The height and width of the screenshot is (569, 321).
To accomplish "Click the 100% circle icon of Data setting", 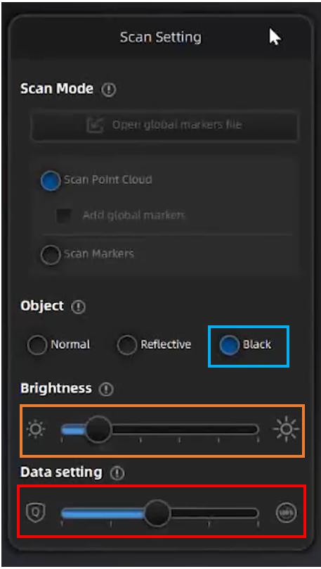I will click(287, 513).
